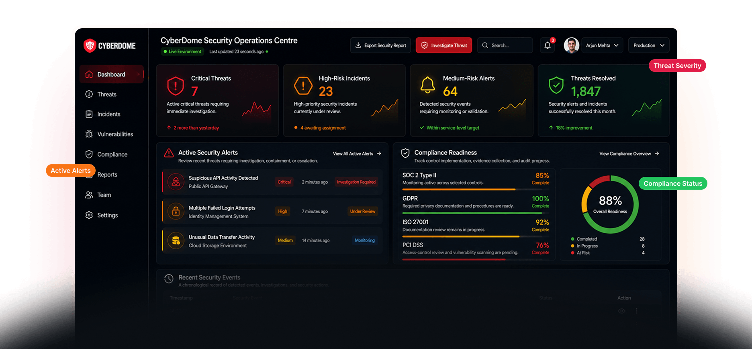
Task: Open the notifications bell
Action: click(x=548, y=45)
